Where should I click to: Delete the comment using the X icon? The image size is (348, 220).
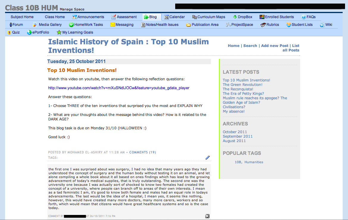point(207,216)
